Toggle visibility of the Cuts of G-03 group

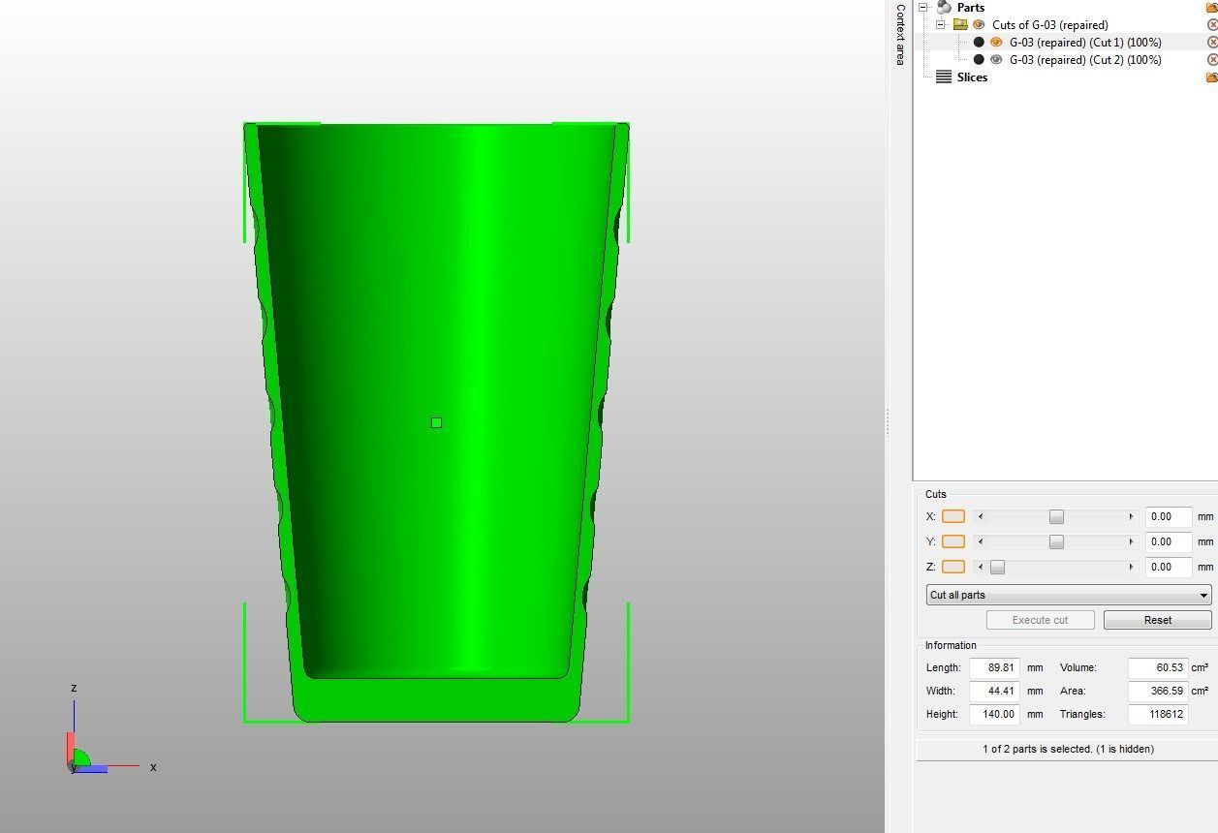(x=980, y=24)
